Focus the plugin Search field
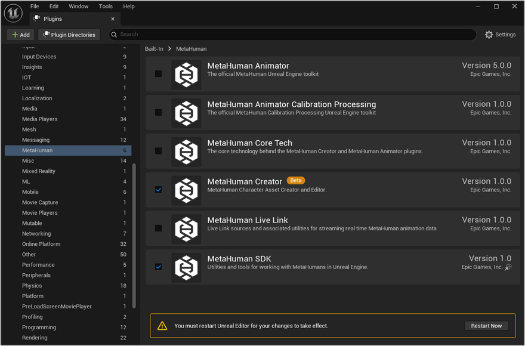Viewport: 525px width, 346px height. [292, 35]
